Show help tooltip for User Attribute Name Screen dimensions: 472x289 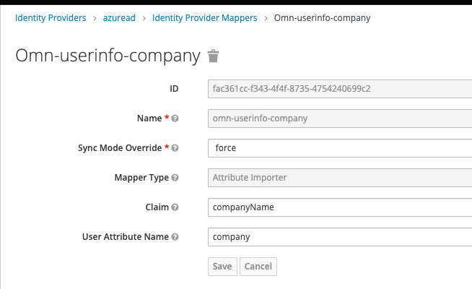(175, 237)
